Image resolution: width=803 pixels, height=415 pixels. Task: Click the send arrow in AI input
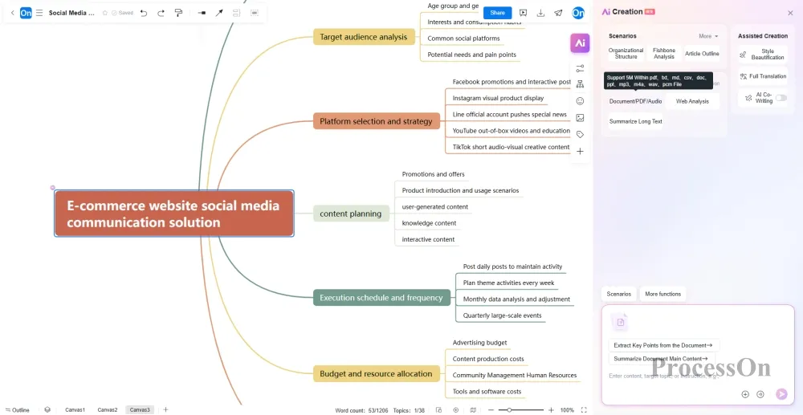click(x=781, y=394)
